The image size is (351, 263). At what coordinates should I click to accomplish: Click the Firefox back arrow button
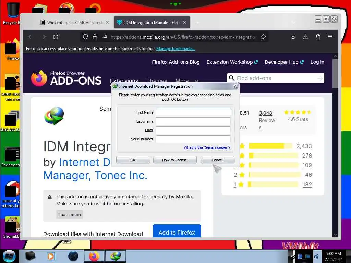tap(31, 37)
